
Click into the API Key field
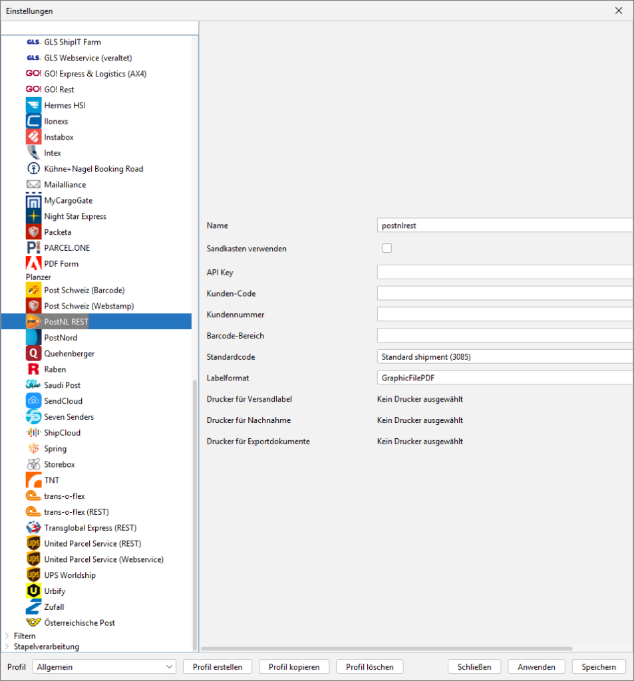click(504, 272)
